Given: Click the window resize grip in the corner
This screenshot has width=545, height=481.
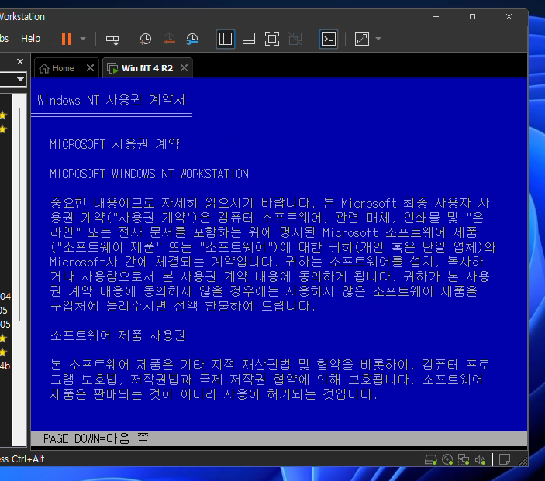Looking at the screenshot, I should pyautogui.click(x=523, y=461).
